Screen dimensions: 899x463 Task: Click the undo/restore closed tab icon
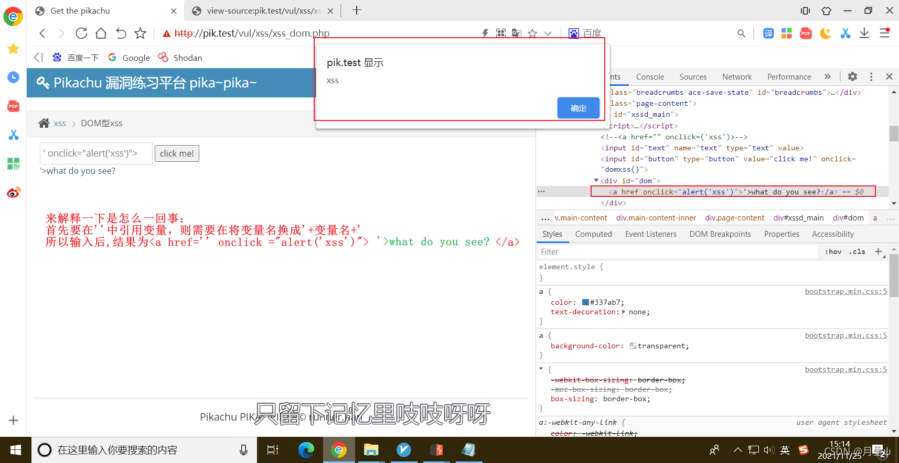tap(121, 34)
